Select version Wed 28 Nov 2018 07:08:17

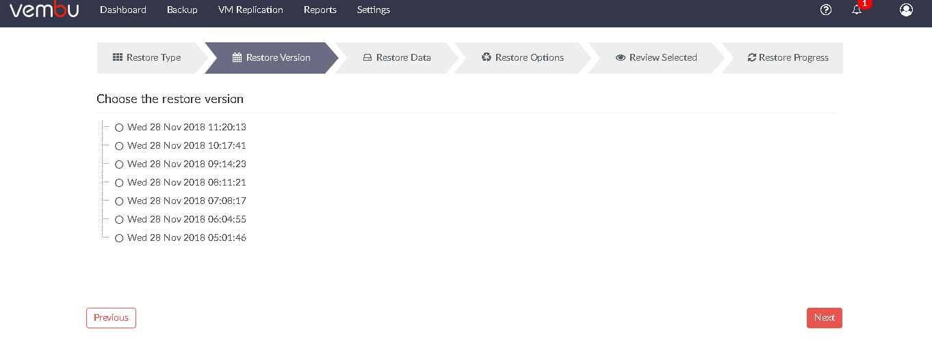(x=119, y=201)
